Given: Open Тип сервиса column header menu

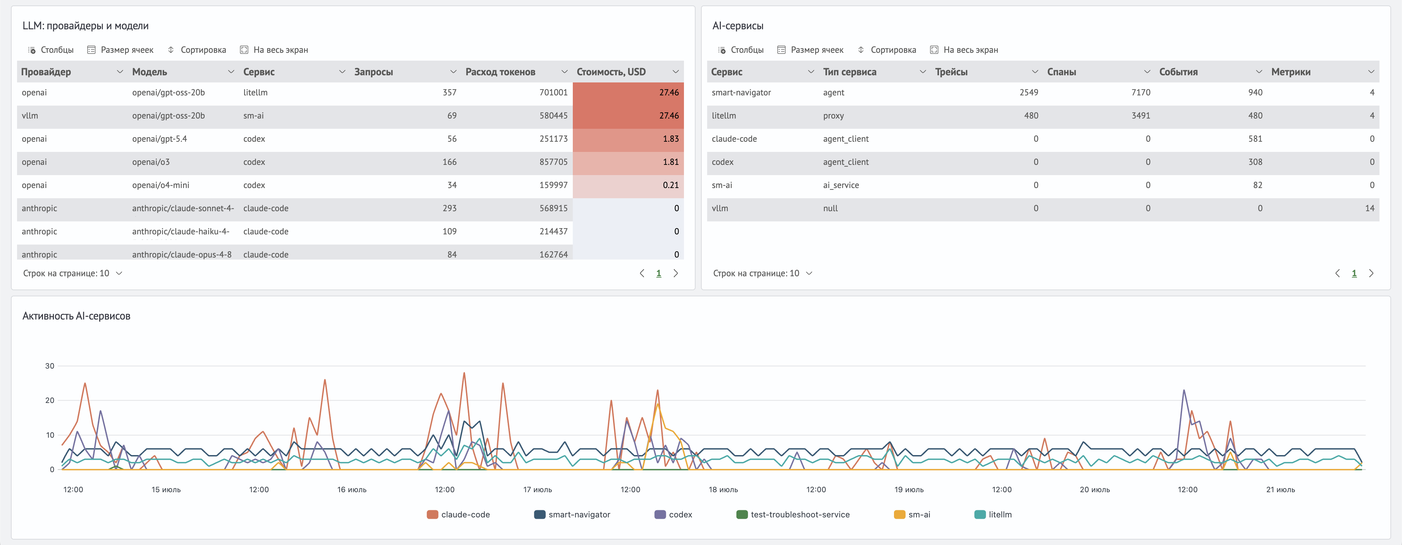Looking at the screenshot, I should [923, 72].
